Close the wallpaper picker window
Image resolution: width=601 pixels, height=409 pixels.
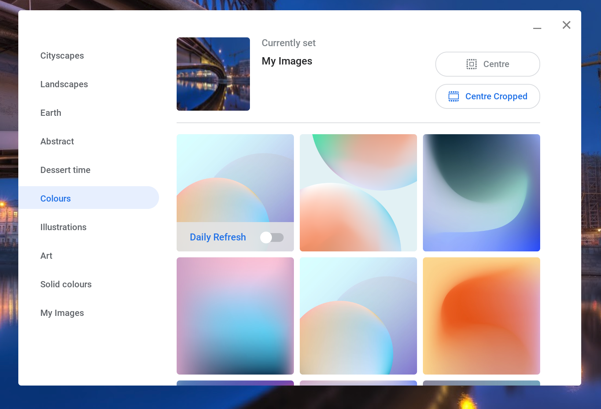566,25
